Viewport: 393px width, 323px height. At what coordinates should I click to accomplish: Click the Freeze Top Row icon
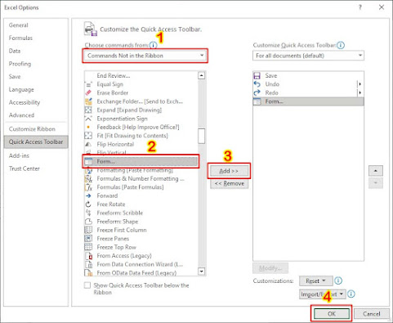coord(88,247)
